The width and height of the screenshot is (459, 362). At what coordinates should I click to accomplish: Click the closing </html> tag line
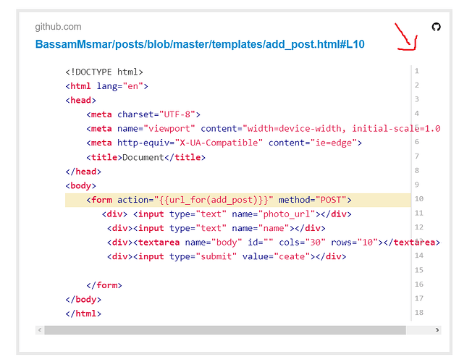[83, 313]
